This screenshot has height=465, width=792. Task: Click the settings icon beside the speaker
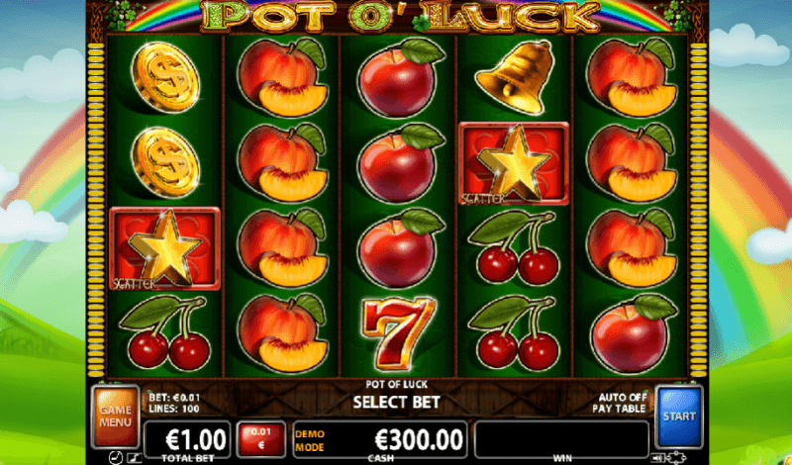675,458
